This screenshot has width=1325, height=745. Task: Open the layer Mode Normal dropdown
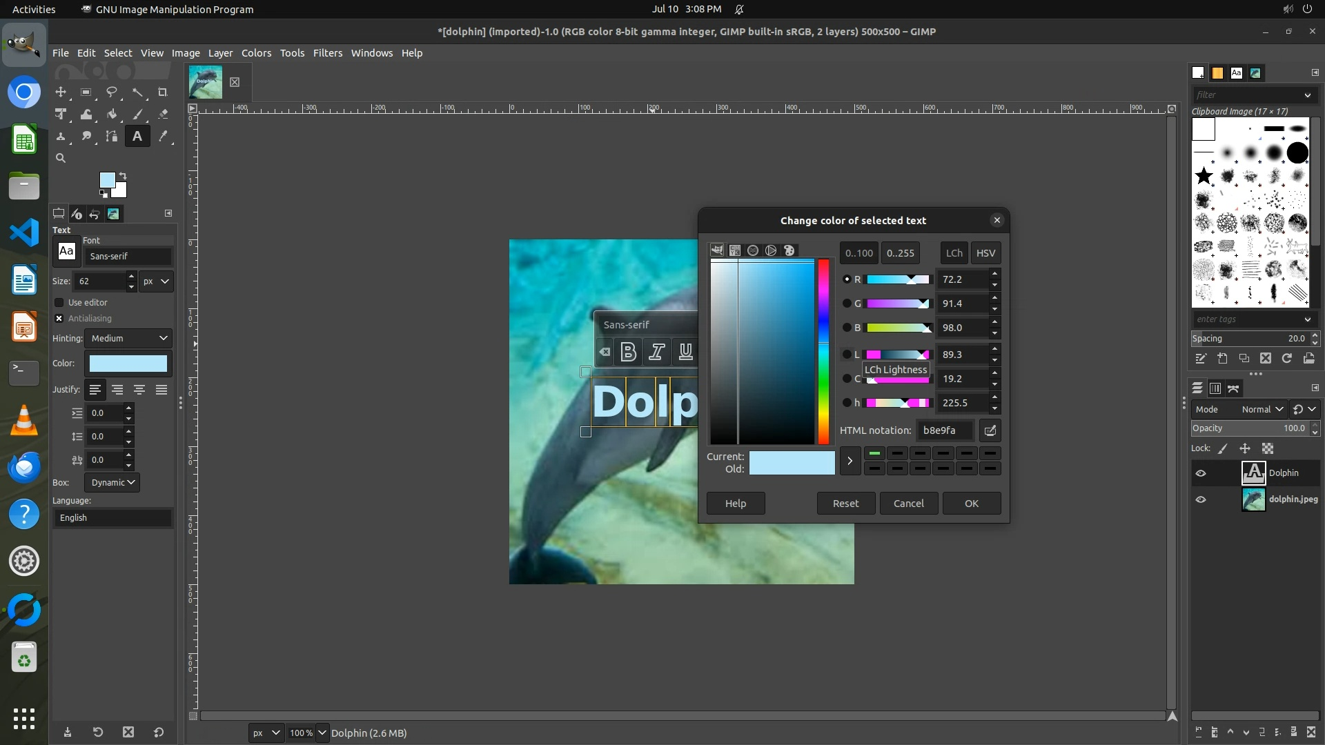pos(1262,409)
